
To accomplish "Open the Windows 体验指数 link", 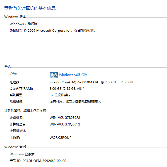I will point(73,75).
